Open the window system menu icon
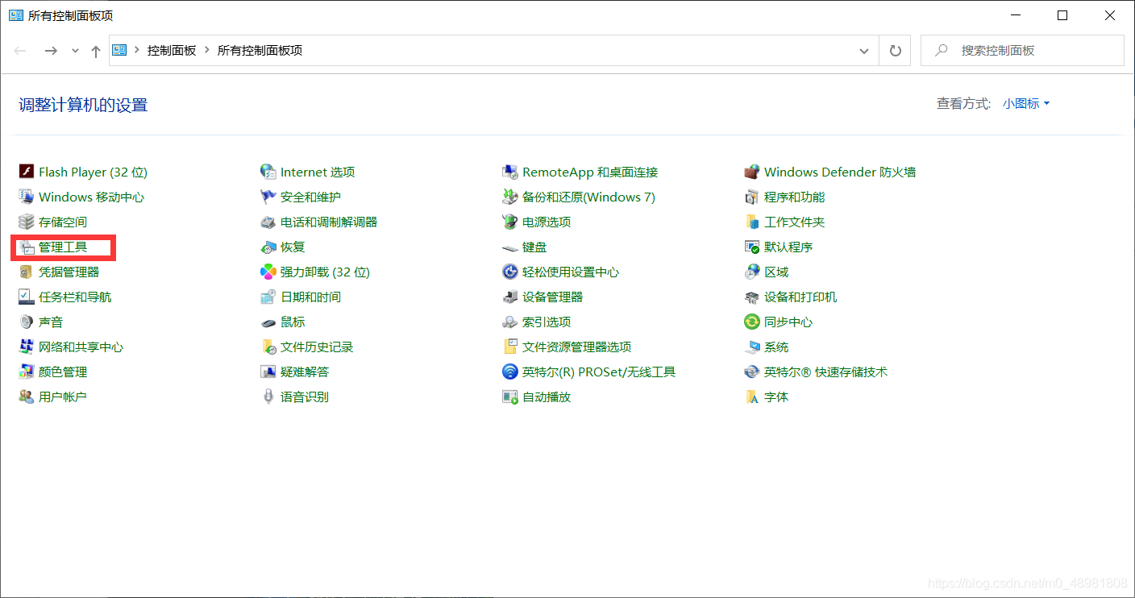 15,15
